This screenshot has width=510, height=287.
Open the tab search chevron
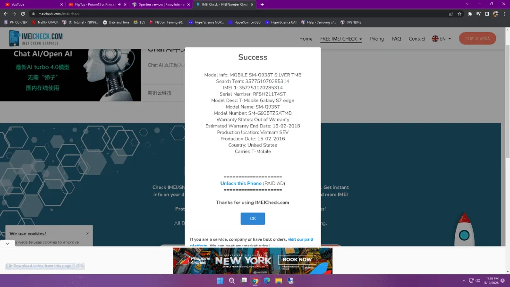click(x=467, y=4)
